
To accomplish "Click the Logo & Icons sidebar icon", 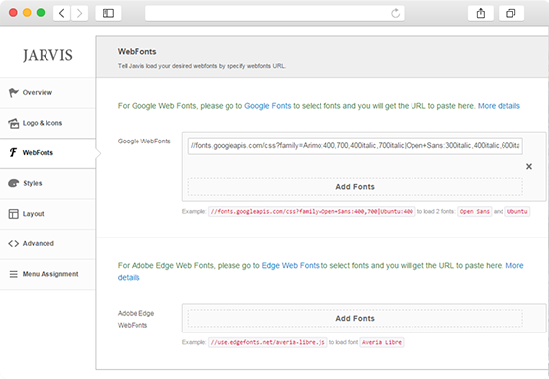I will tap(13, 123).
